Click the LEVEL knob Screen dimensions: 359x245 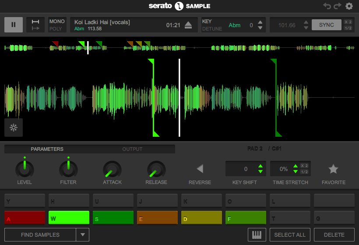[25, 169]
